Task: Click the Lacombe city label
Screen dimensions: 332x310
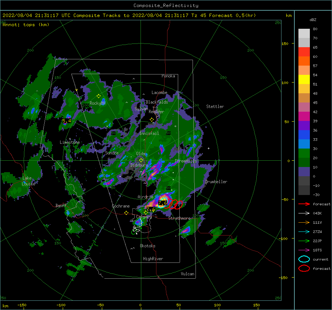Action: point(159,93)
